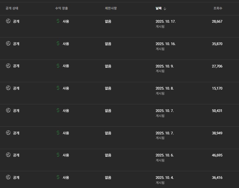239x188 pixels.
Task: Click 없음 restrictions in the 2025. 10. 9. row
Action: coord(108,66)
